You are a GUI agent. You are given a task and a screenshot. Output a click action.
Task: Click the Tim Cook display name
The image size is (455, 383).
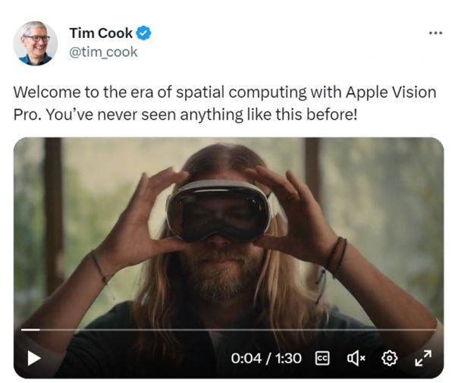100,33
